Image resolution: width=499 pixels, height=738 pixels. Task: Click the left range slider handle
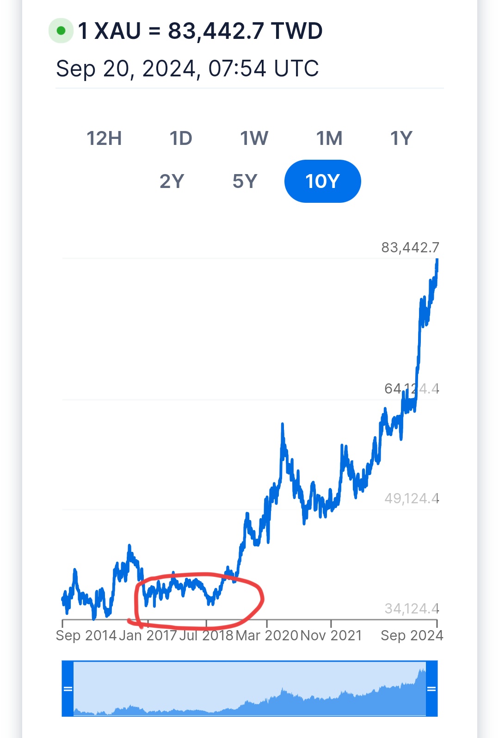coord(68,688)
